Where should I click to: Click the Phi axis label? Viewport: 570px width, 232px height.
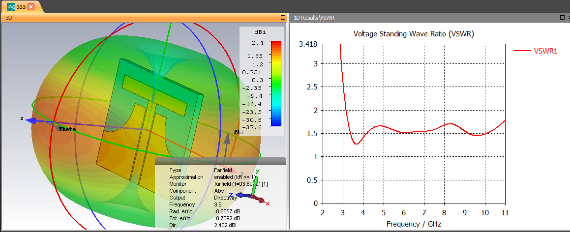[x=239, y=132]
